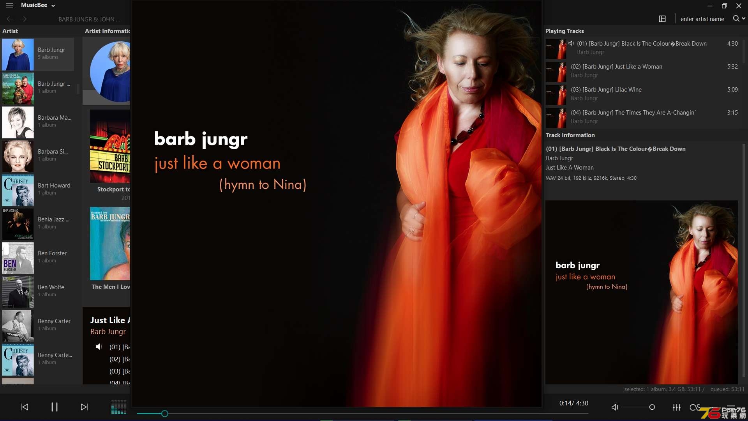Click the Ben Forster album thumbnail

click(18, 258)
